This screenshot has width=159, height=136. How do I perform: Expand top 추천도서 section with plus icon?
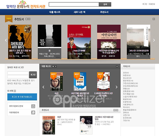coord(154,19)
